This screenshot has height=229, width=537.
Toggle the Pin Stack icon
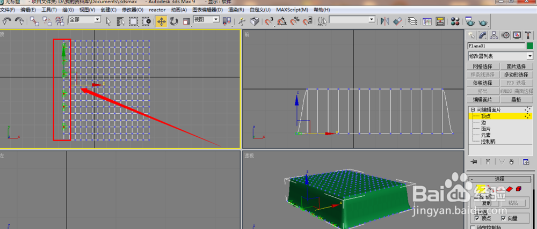(474, 161)
